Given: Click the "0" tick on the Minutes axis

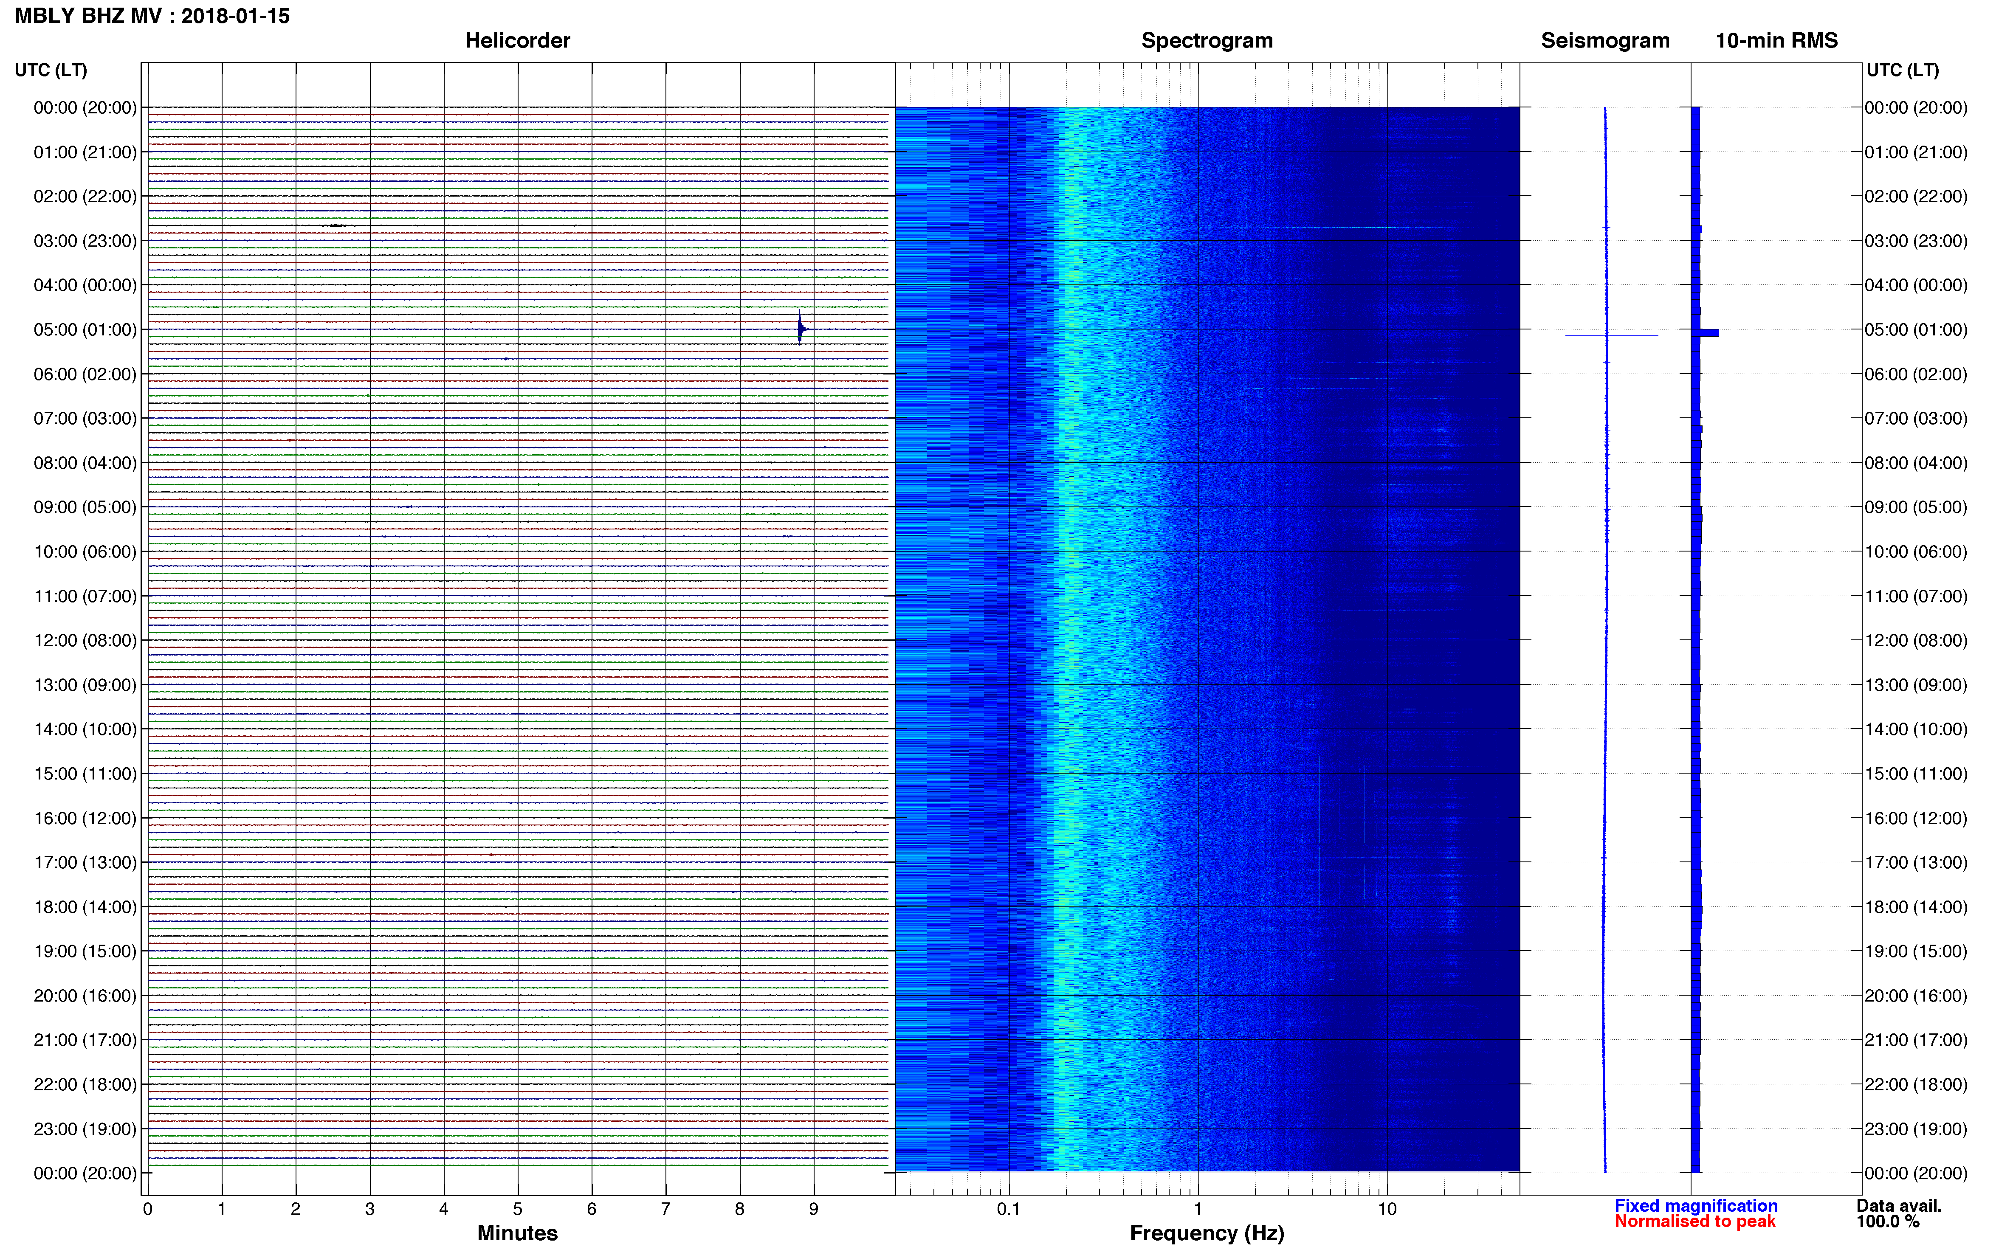Looking at the screenshot, I should (x=147, y=1209).
